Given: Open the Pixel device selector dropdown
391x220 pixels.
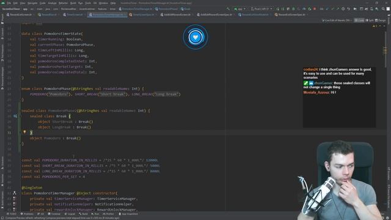Looking at the screenshot, I should (261, 9).
